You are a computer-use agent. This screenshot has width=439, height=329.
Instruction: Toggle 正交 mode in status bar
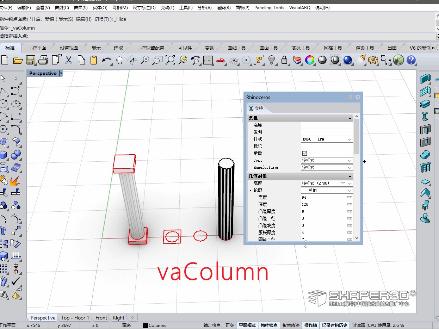pos(230,325)
